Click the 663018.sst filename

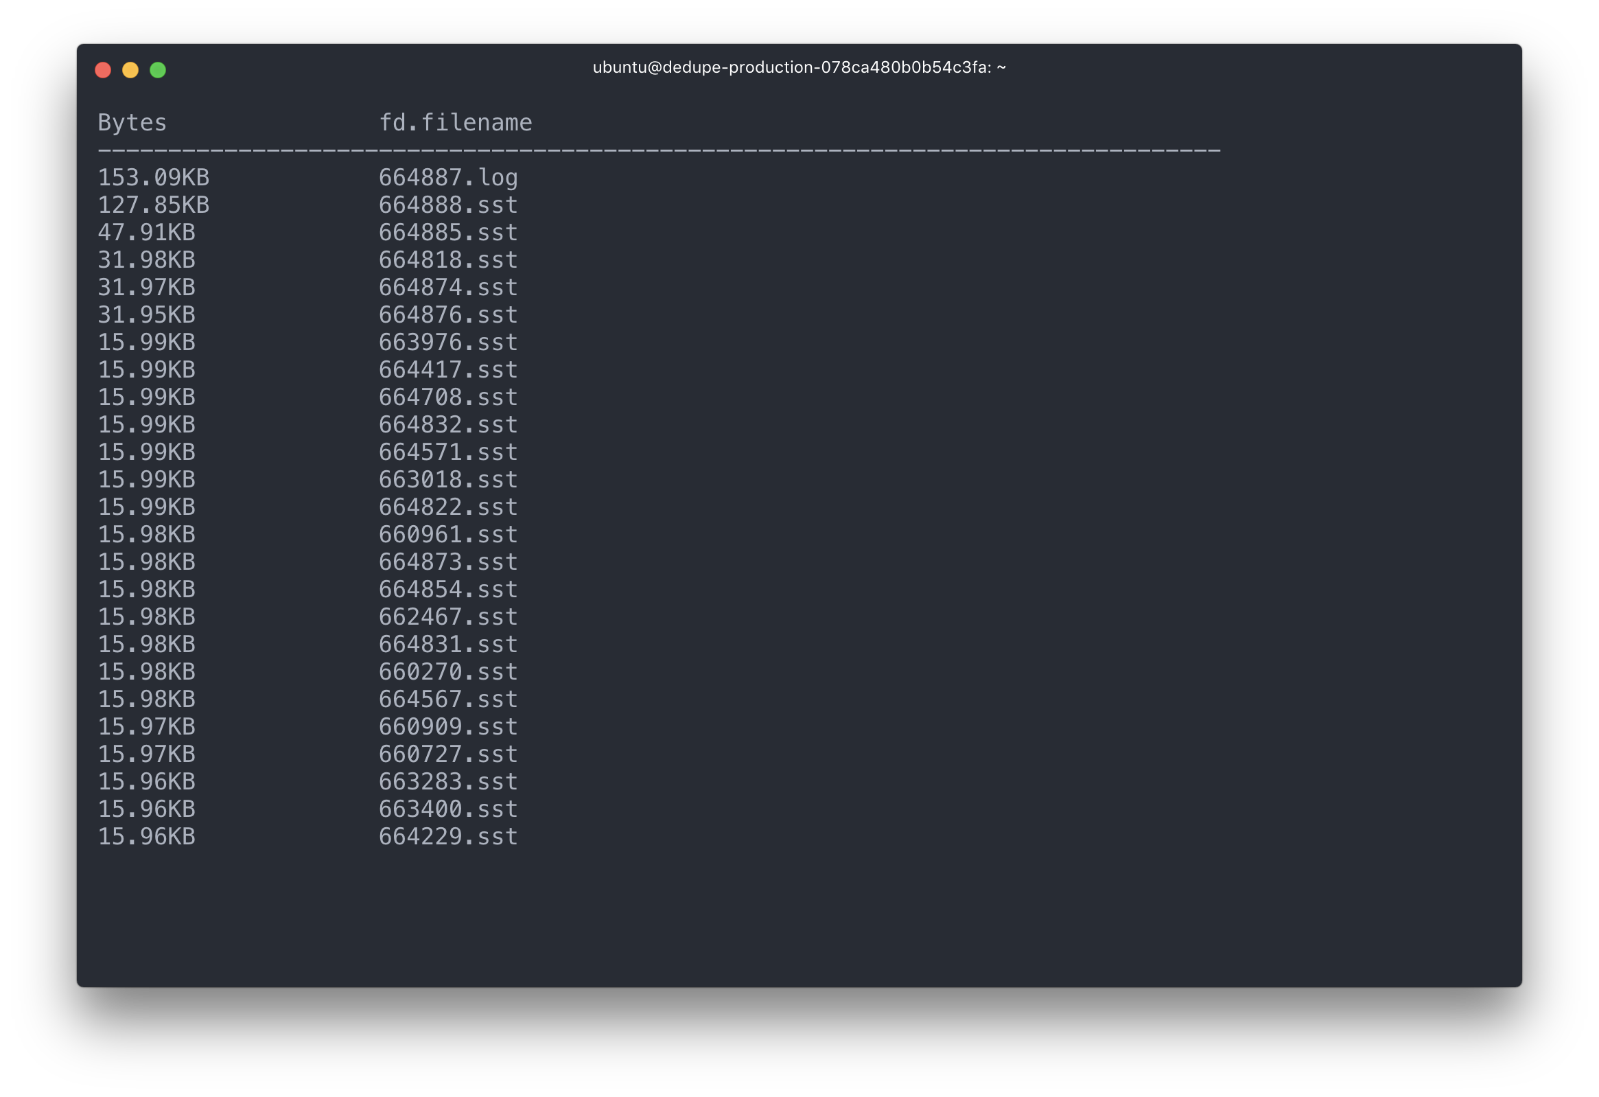pyautogui.click(x=448, y=480)
